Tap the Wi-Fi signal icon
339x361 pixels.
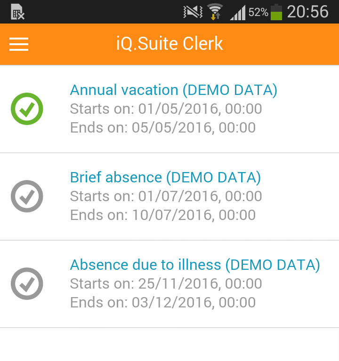pos(215,12)
